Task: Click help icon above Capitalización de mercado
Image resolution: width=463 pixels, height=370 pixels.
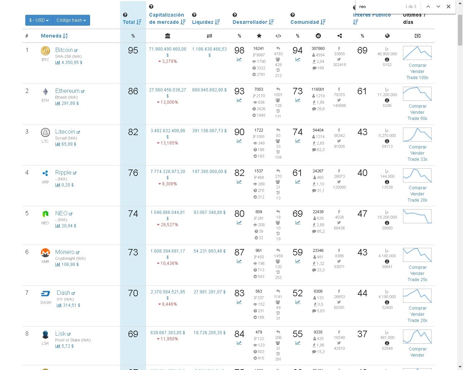Action: [x=151, y=7]
